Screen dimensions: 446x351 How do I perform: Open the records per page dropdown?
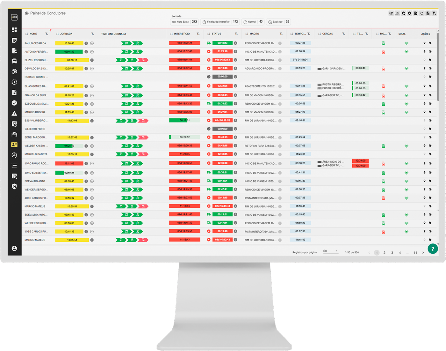[x=330, y=251]
